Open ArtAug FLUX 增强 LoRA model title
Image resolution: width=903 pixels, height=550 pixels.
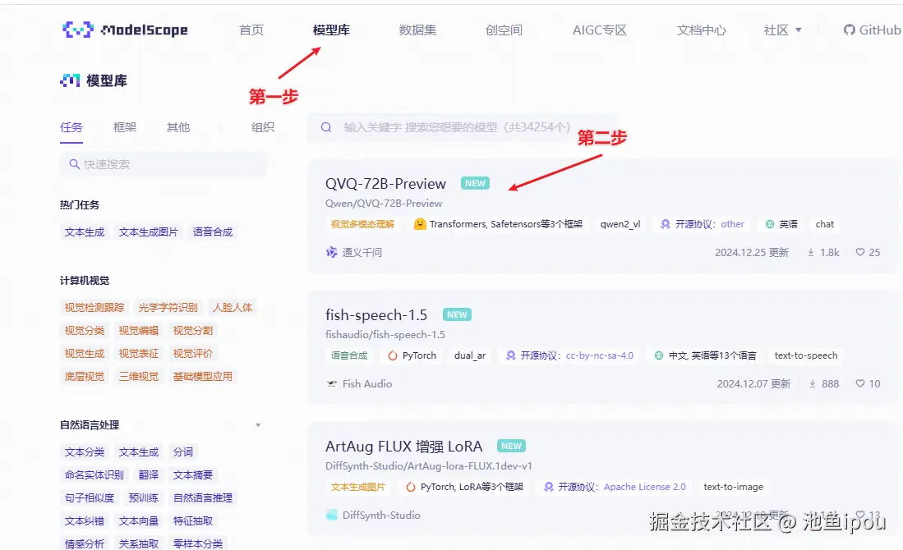click(x=403, y=447)
